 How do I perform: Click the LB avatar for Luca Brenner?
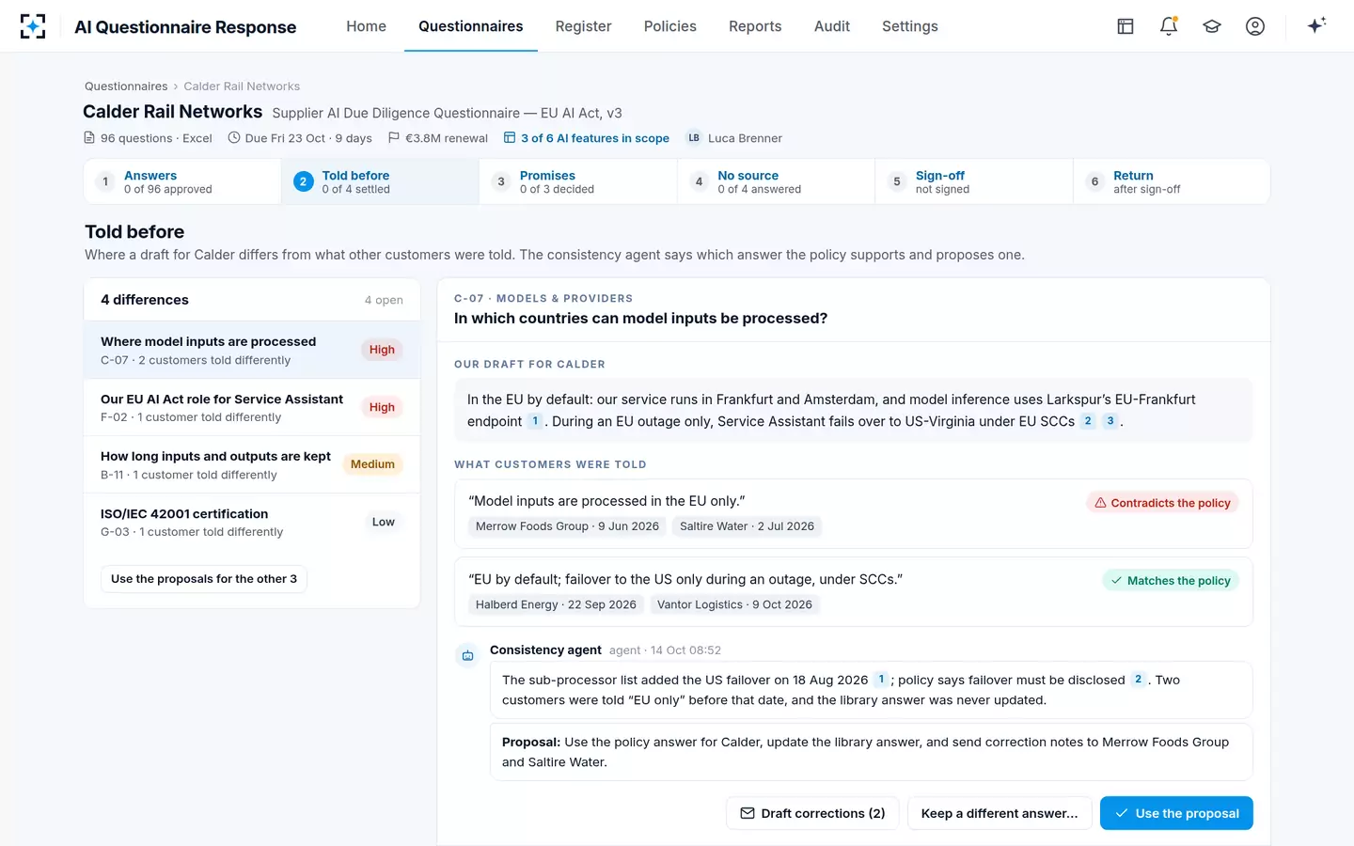[x=694, y=138]
